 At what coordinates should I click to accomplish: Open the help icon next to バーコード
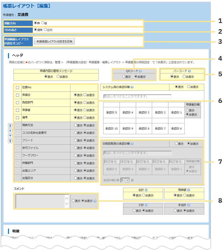[189, 71]
